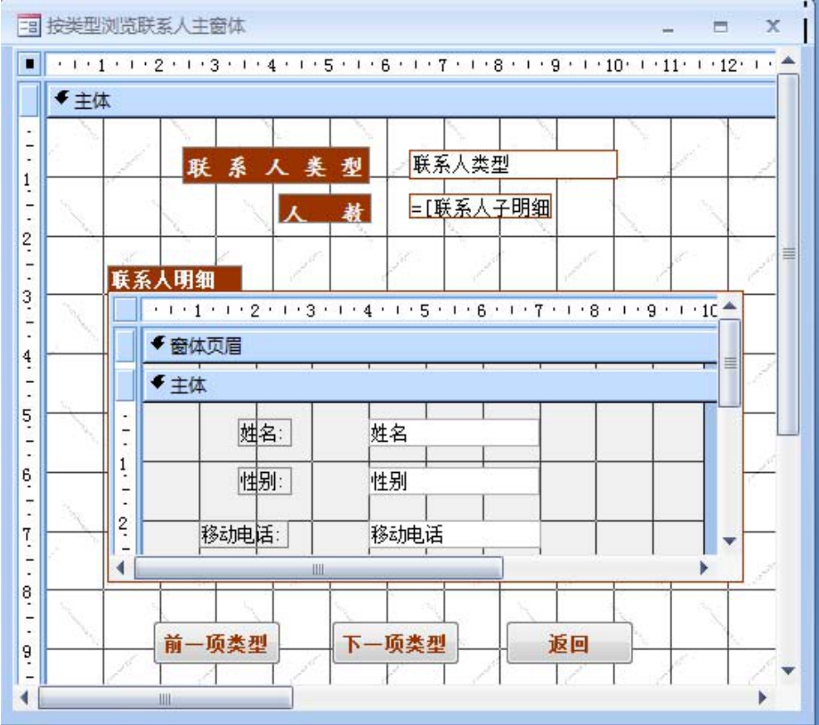Click the outer 主体 section selector box

pos(30,102)
